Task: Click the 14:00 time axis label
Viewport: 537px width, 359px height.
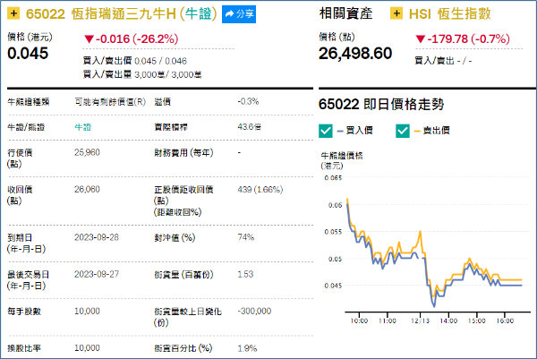Action: coord(448,321)
